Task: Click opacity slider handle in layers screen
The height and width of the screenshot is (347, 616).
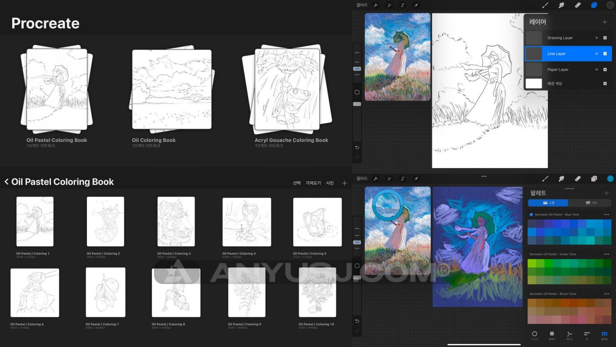Action: (x=357, y=104)
